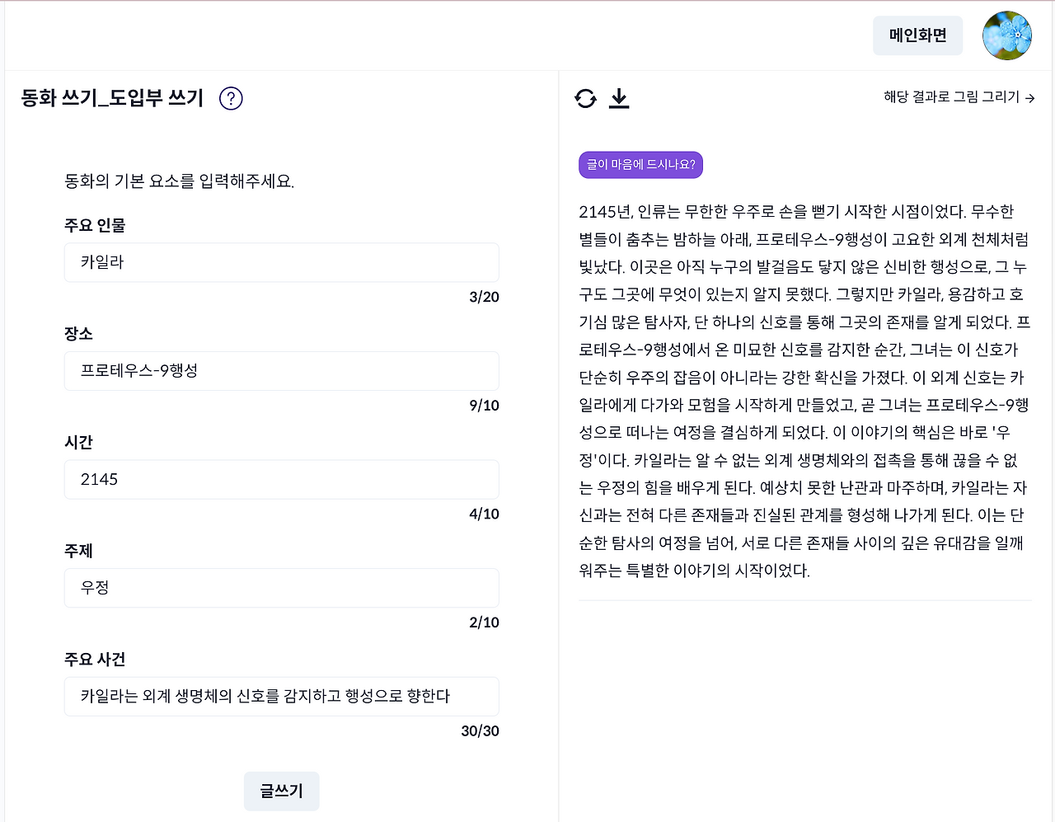
Task: Open the help tooltip next to the title
Action: (231, 98)
